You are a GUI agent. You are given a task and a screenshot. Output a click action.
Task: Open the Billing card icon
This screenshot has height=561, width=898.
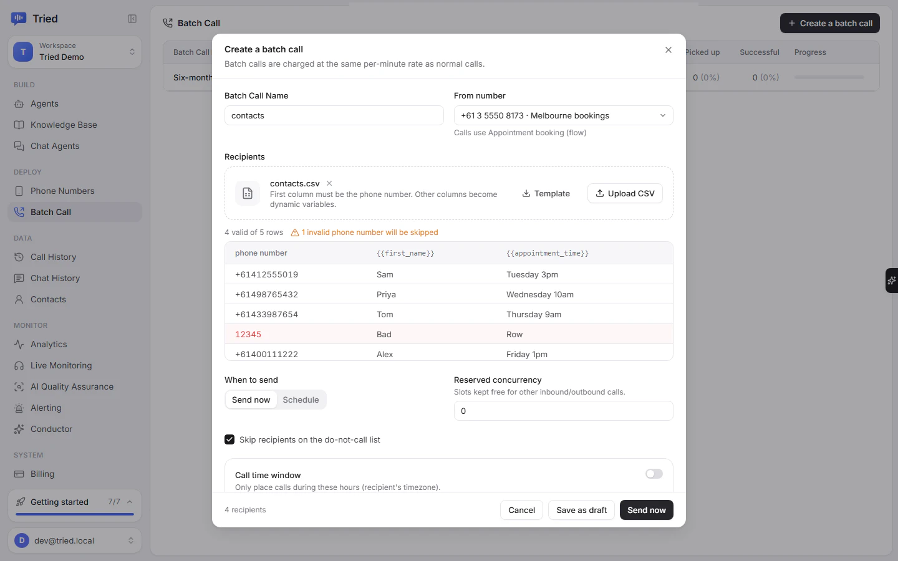pyautogui.click(x=19, y=474)
